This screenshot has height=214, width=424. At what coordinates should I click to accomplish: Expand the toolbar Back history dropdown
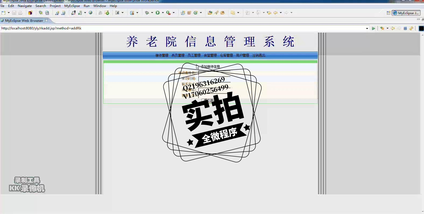tap(281, 13)
